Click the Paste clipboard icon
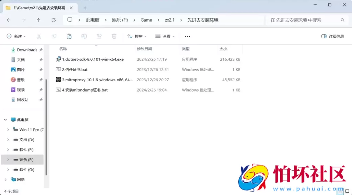Screen dimensions: 352x195 coord(69,36)
